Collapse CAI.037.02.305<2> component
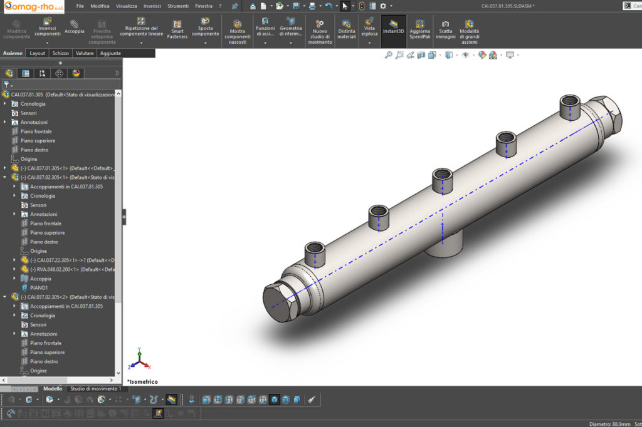 pyautogui.click(x=5, y=297)
